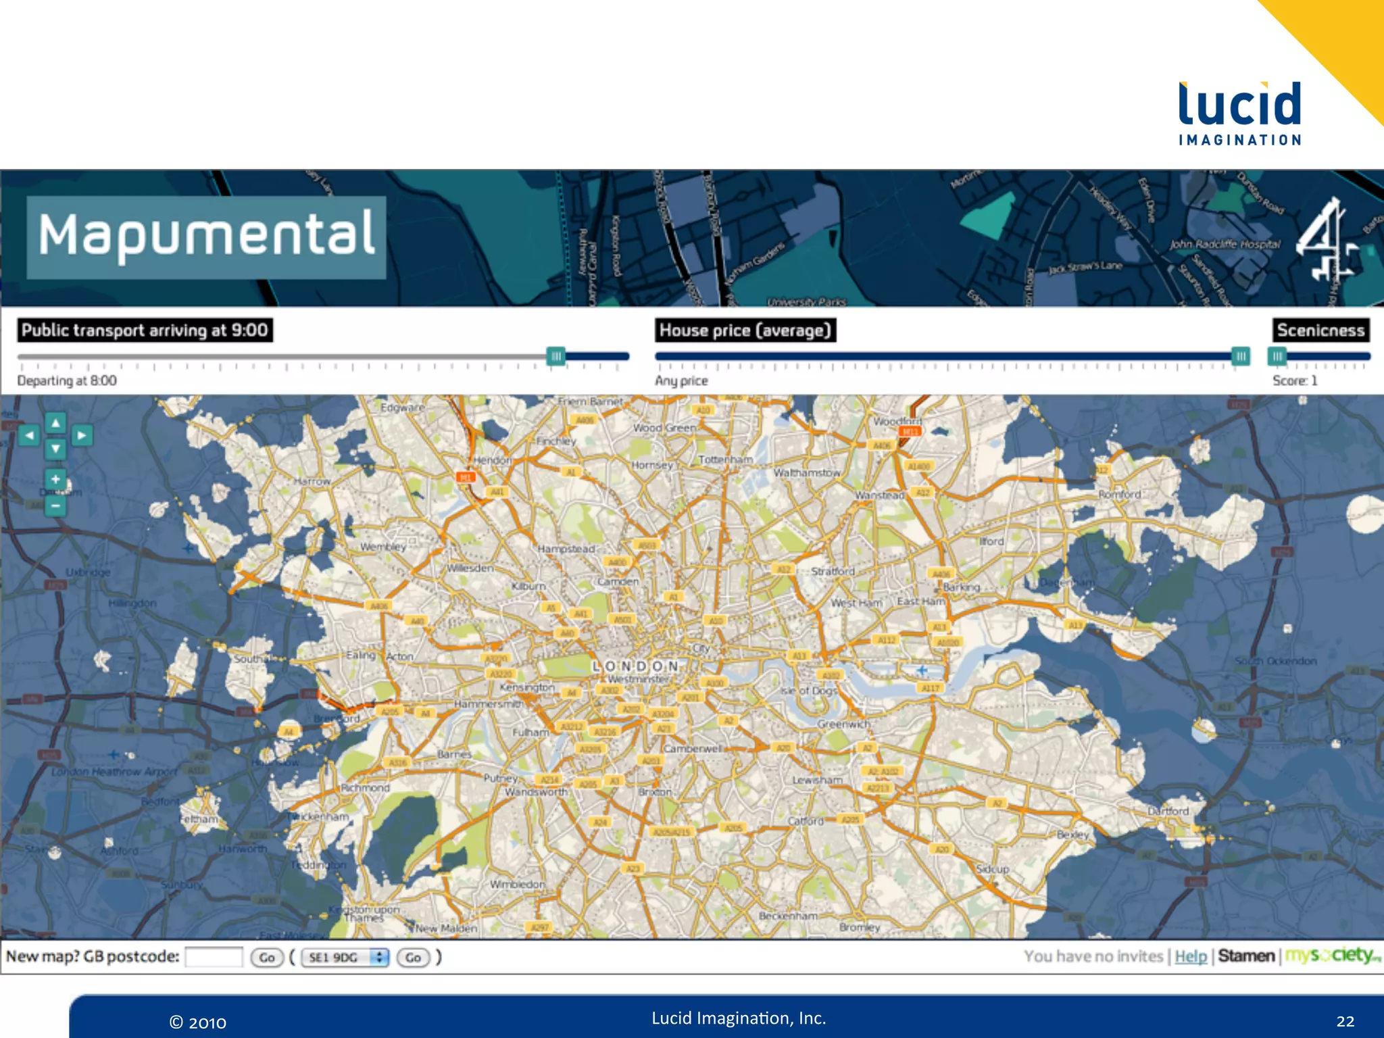
Task: Click the House price slider handle
Action: tap(1240, 356)
